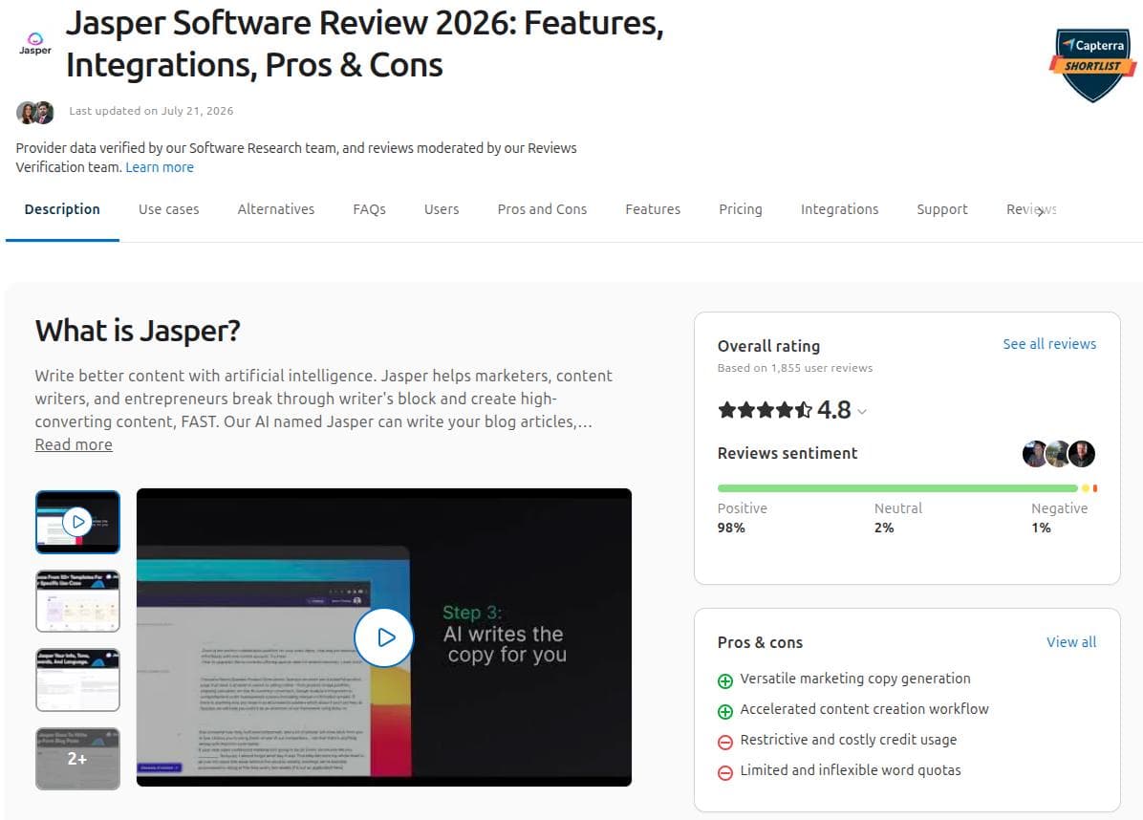Click plus icon beside Versatile marketing copy generation
The image size is (1143, 820).
coord(725,680)
